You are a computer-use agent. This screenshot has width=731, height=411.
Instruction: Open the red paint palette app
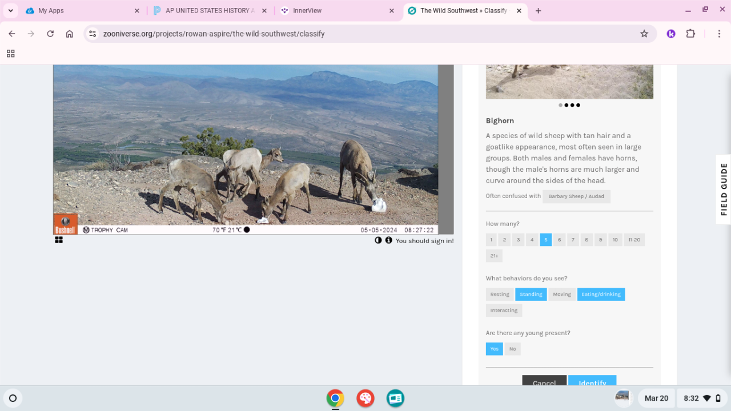point(365,398)
